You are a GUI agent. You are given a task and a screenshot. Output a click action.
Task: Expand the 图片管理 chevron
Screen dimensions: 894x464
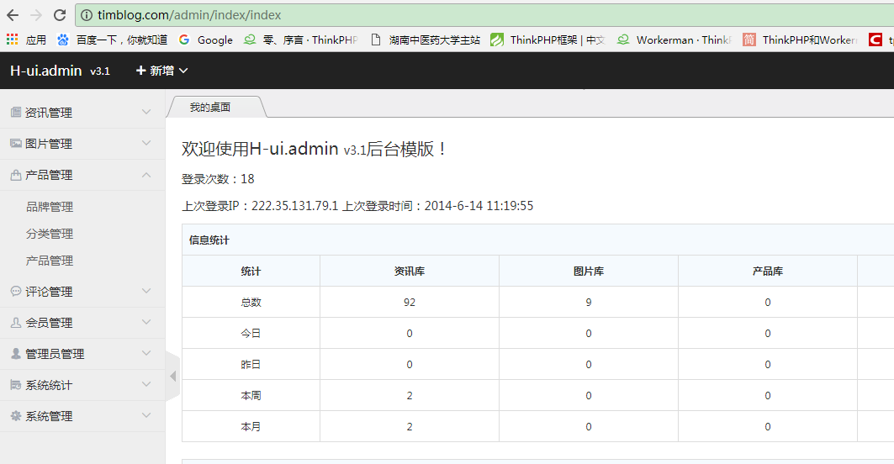click(146, 143)
